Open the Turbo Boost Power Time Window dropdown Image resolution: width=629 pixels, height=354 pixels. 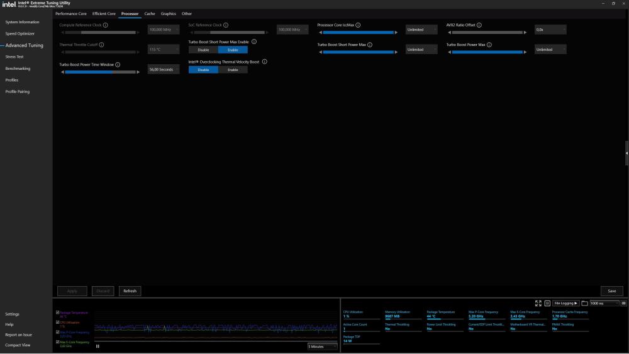[x=163, y=70]
